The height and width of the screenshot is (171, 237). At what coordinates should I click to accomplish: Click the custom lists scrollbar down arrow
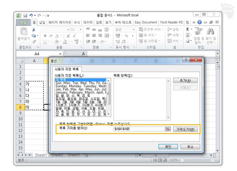point(109,114)
